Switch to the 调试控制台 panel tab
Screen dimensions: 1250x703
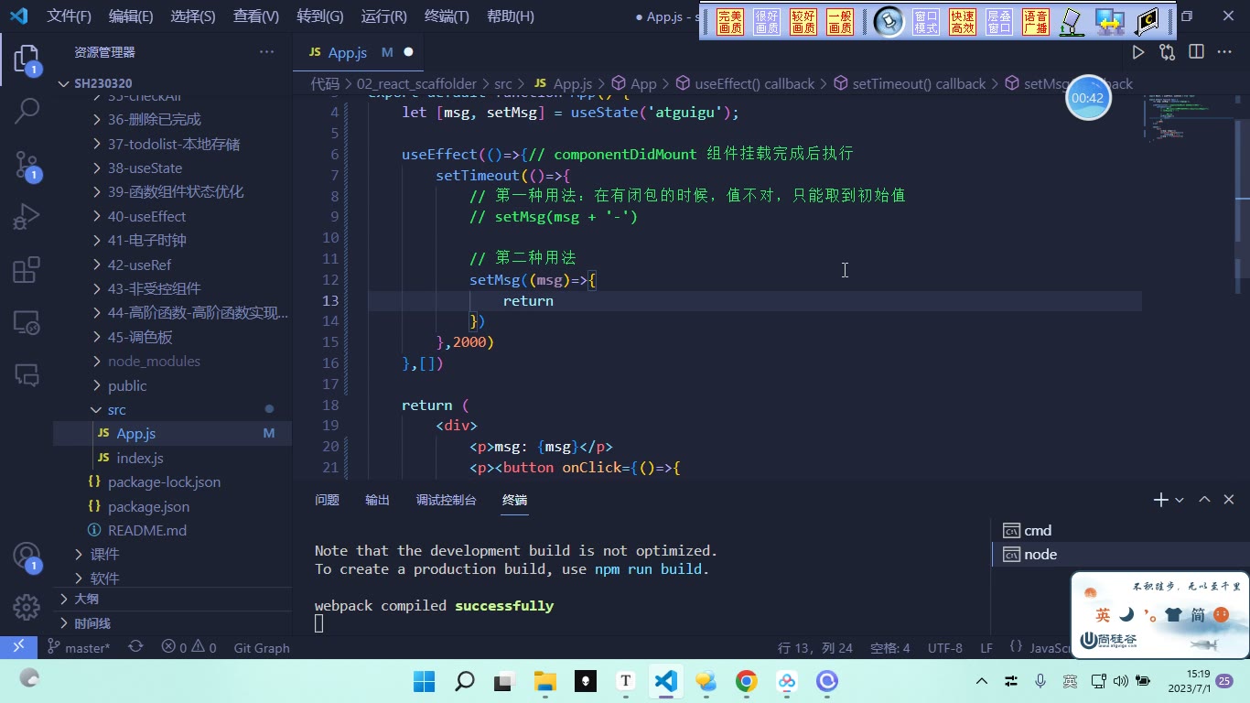tap(447, 500)
